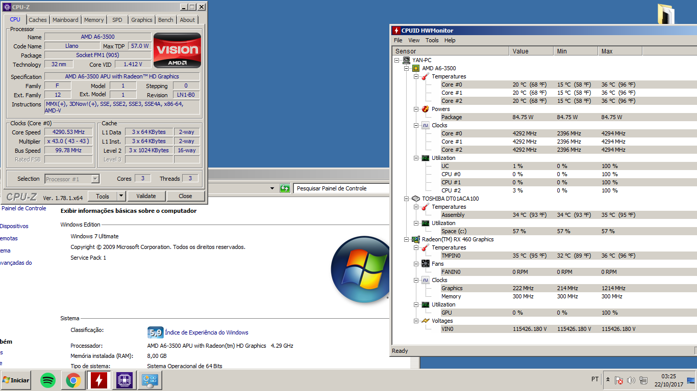Image resolution: width=697 pixels, height=391 pixels.
Task: Click the green refresh button in Control Panel
Action: [285, 188]
